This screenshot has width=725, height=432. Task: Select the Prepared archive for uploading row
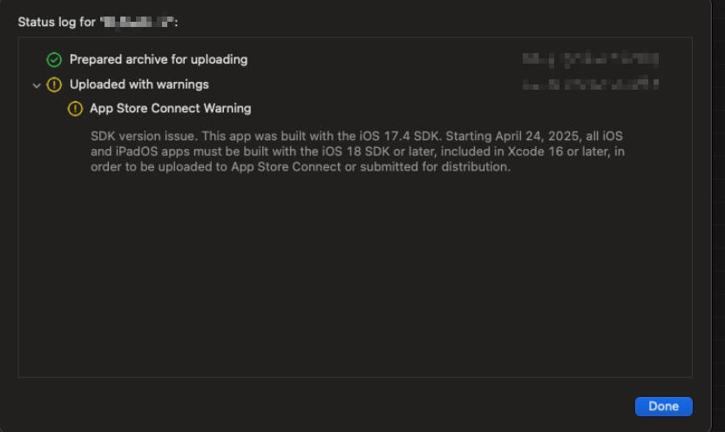(356, 59)
